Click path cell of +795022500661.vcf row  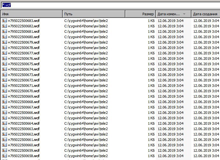(86, 140)
